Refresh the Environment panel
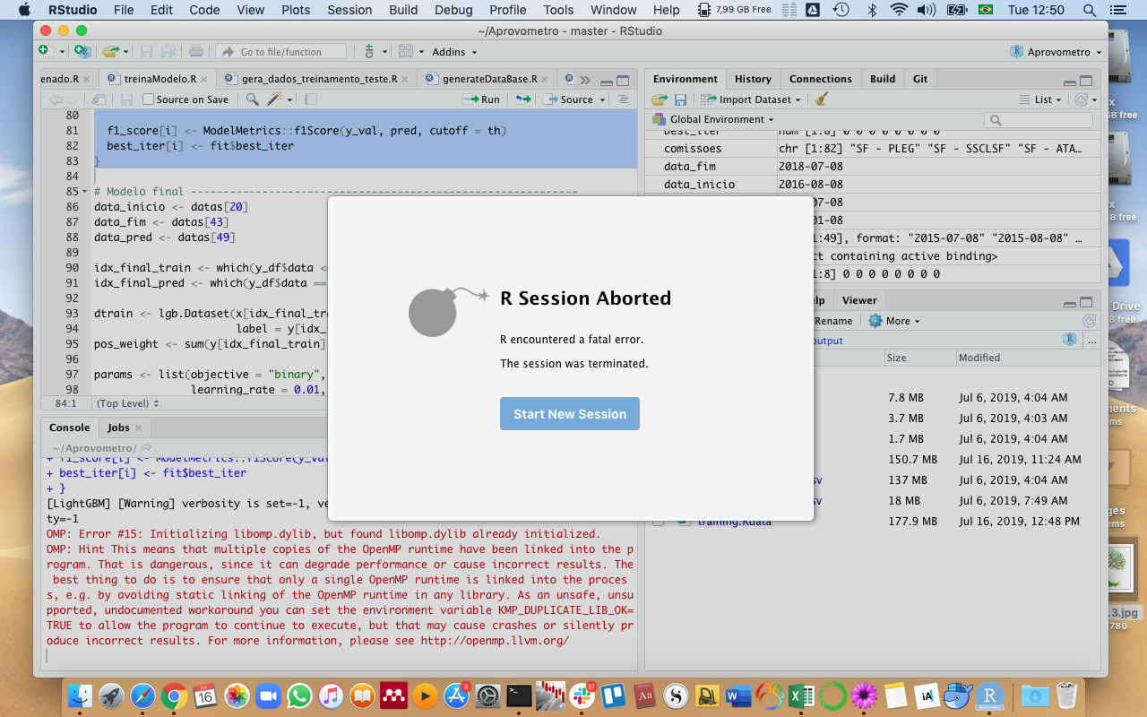Viewport: 1147px width, 717px height. [1080, 100]
